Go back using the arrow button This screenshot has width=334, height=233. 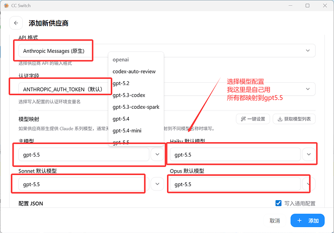(16, 23)
